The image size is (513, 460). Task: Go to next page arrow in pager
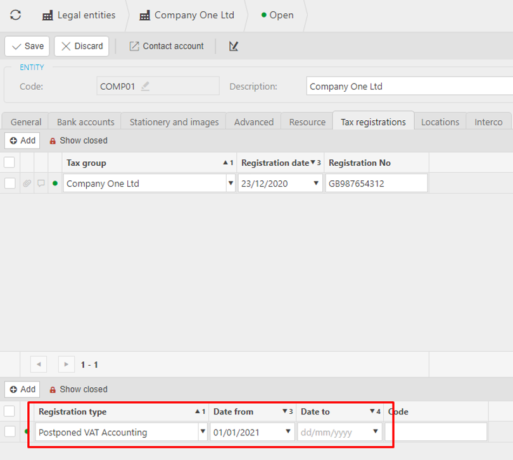pyautogui.click(x=66, y=364)
